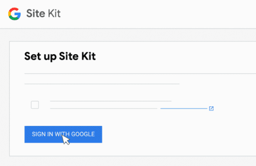Screen dimensions: 256x166
Task: Click the words SIGN IN on blue button
Action: click(42, 134)
